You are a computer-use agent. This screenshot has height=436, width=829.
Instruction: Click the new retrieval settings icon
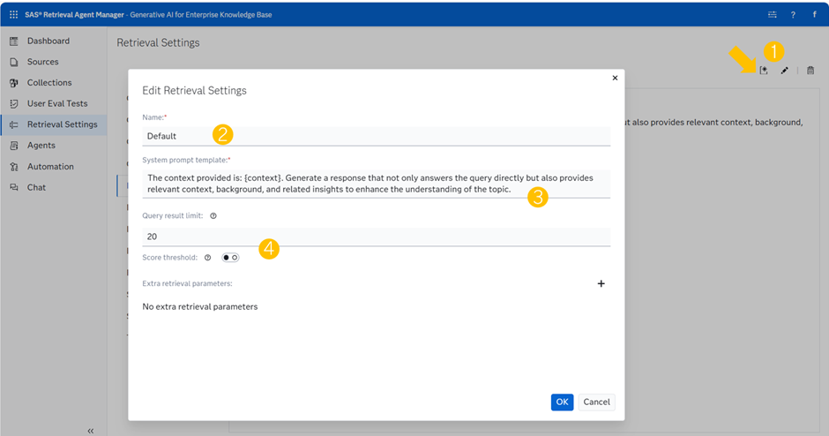point(764,71)
